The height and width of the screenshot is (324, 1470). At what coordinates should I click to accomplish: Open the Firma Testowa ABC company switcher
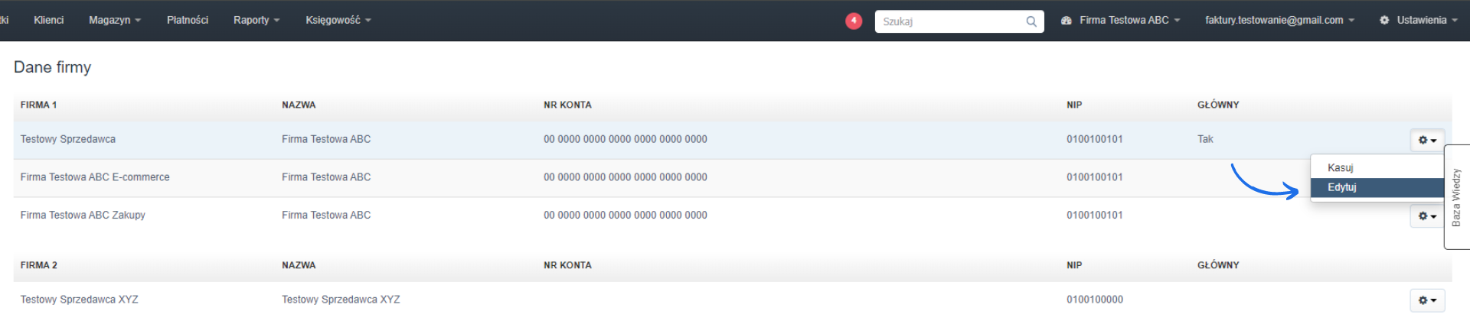pyautogui.click(x=1121, y=20)
